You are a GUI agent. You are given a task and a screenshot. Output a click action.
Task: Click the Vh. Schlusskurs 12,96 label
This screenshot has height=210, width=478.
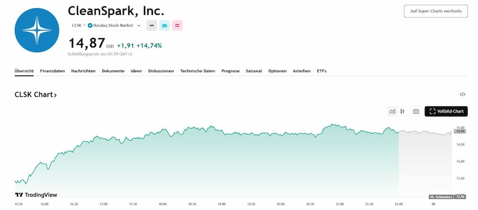pos(447,197)
